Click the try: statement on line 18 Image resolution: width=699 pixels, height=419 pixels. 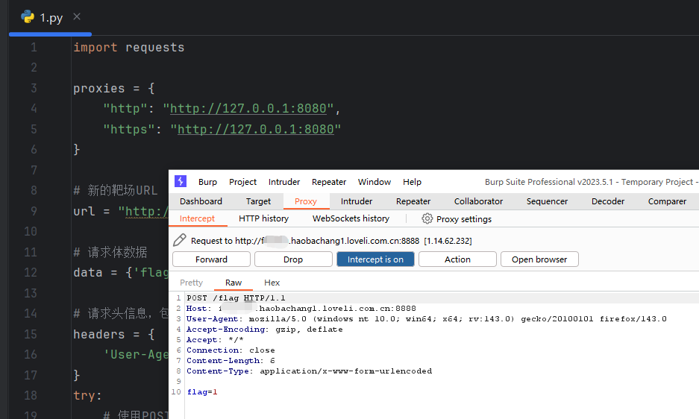pos(87,395)
